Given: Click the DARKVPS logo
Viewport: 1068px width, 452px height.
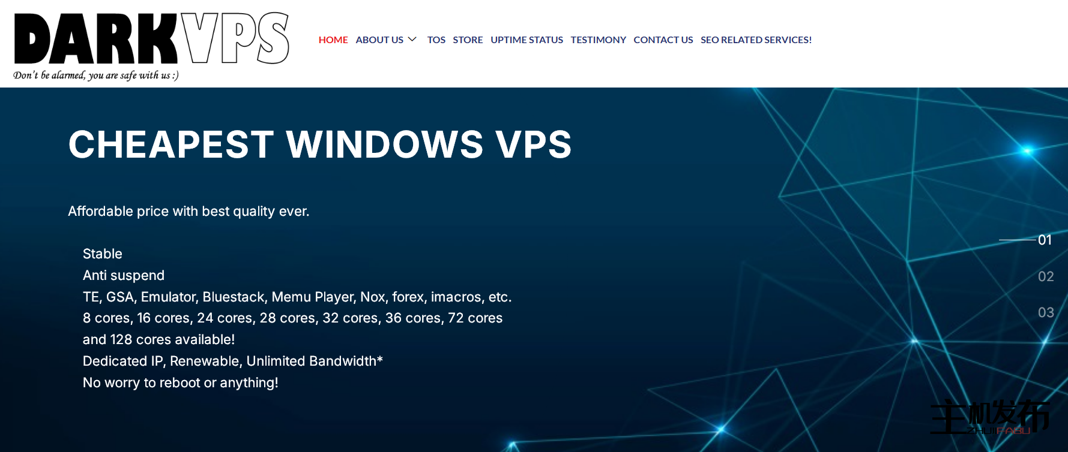Looking at the screenshot, I should click(x=151, y=39).
